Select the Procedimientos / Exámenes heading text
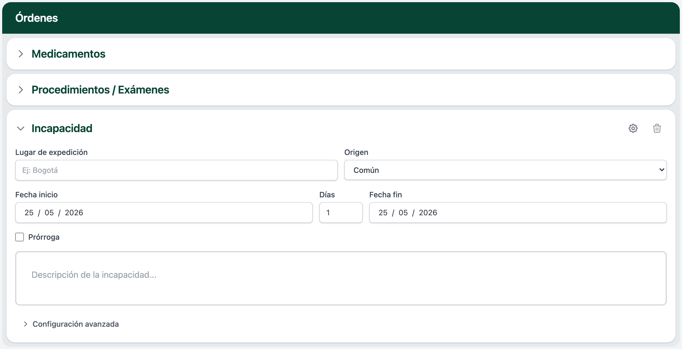This screenshot has height=349, width=682. pyautogui.click(x=100, y=90)
